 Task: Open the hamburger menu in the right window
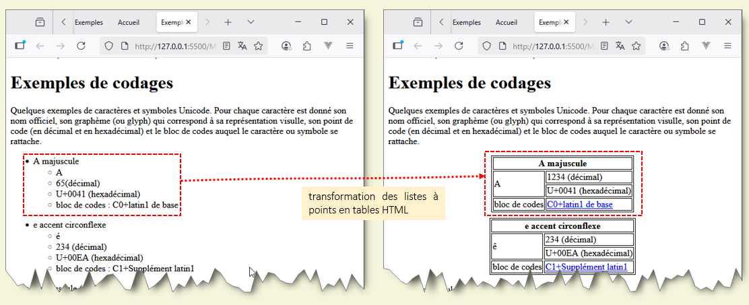point(727,46)
